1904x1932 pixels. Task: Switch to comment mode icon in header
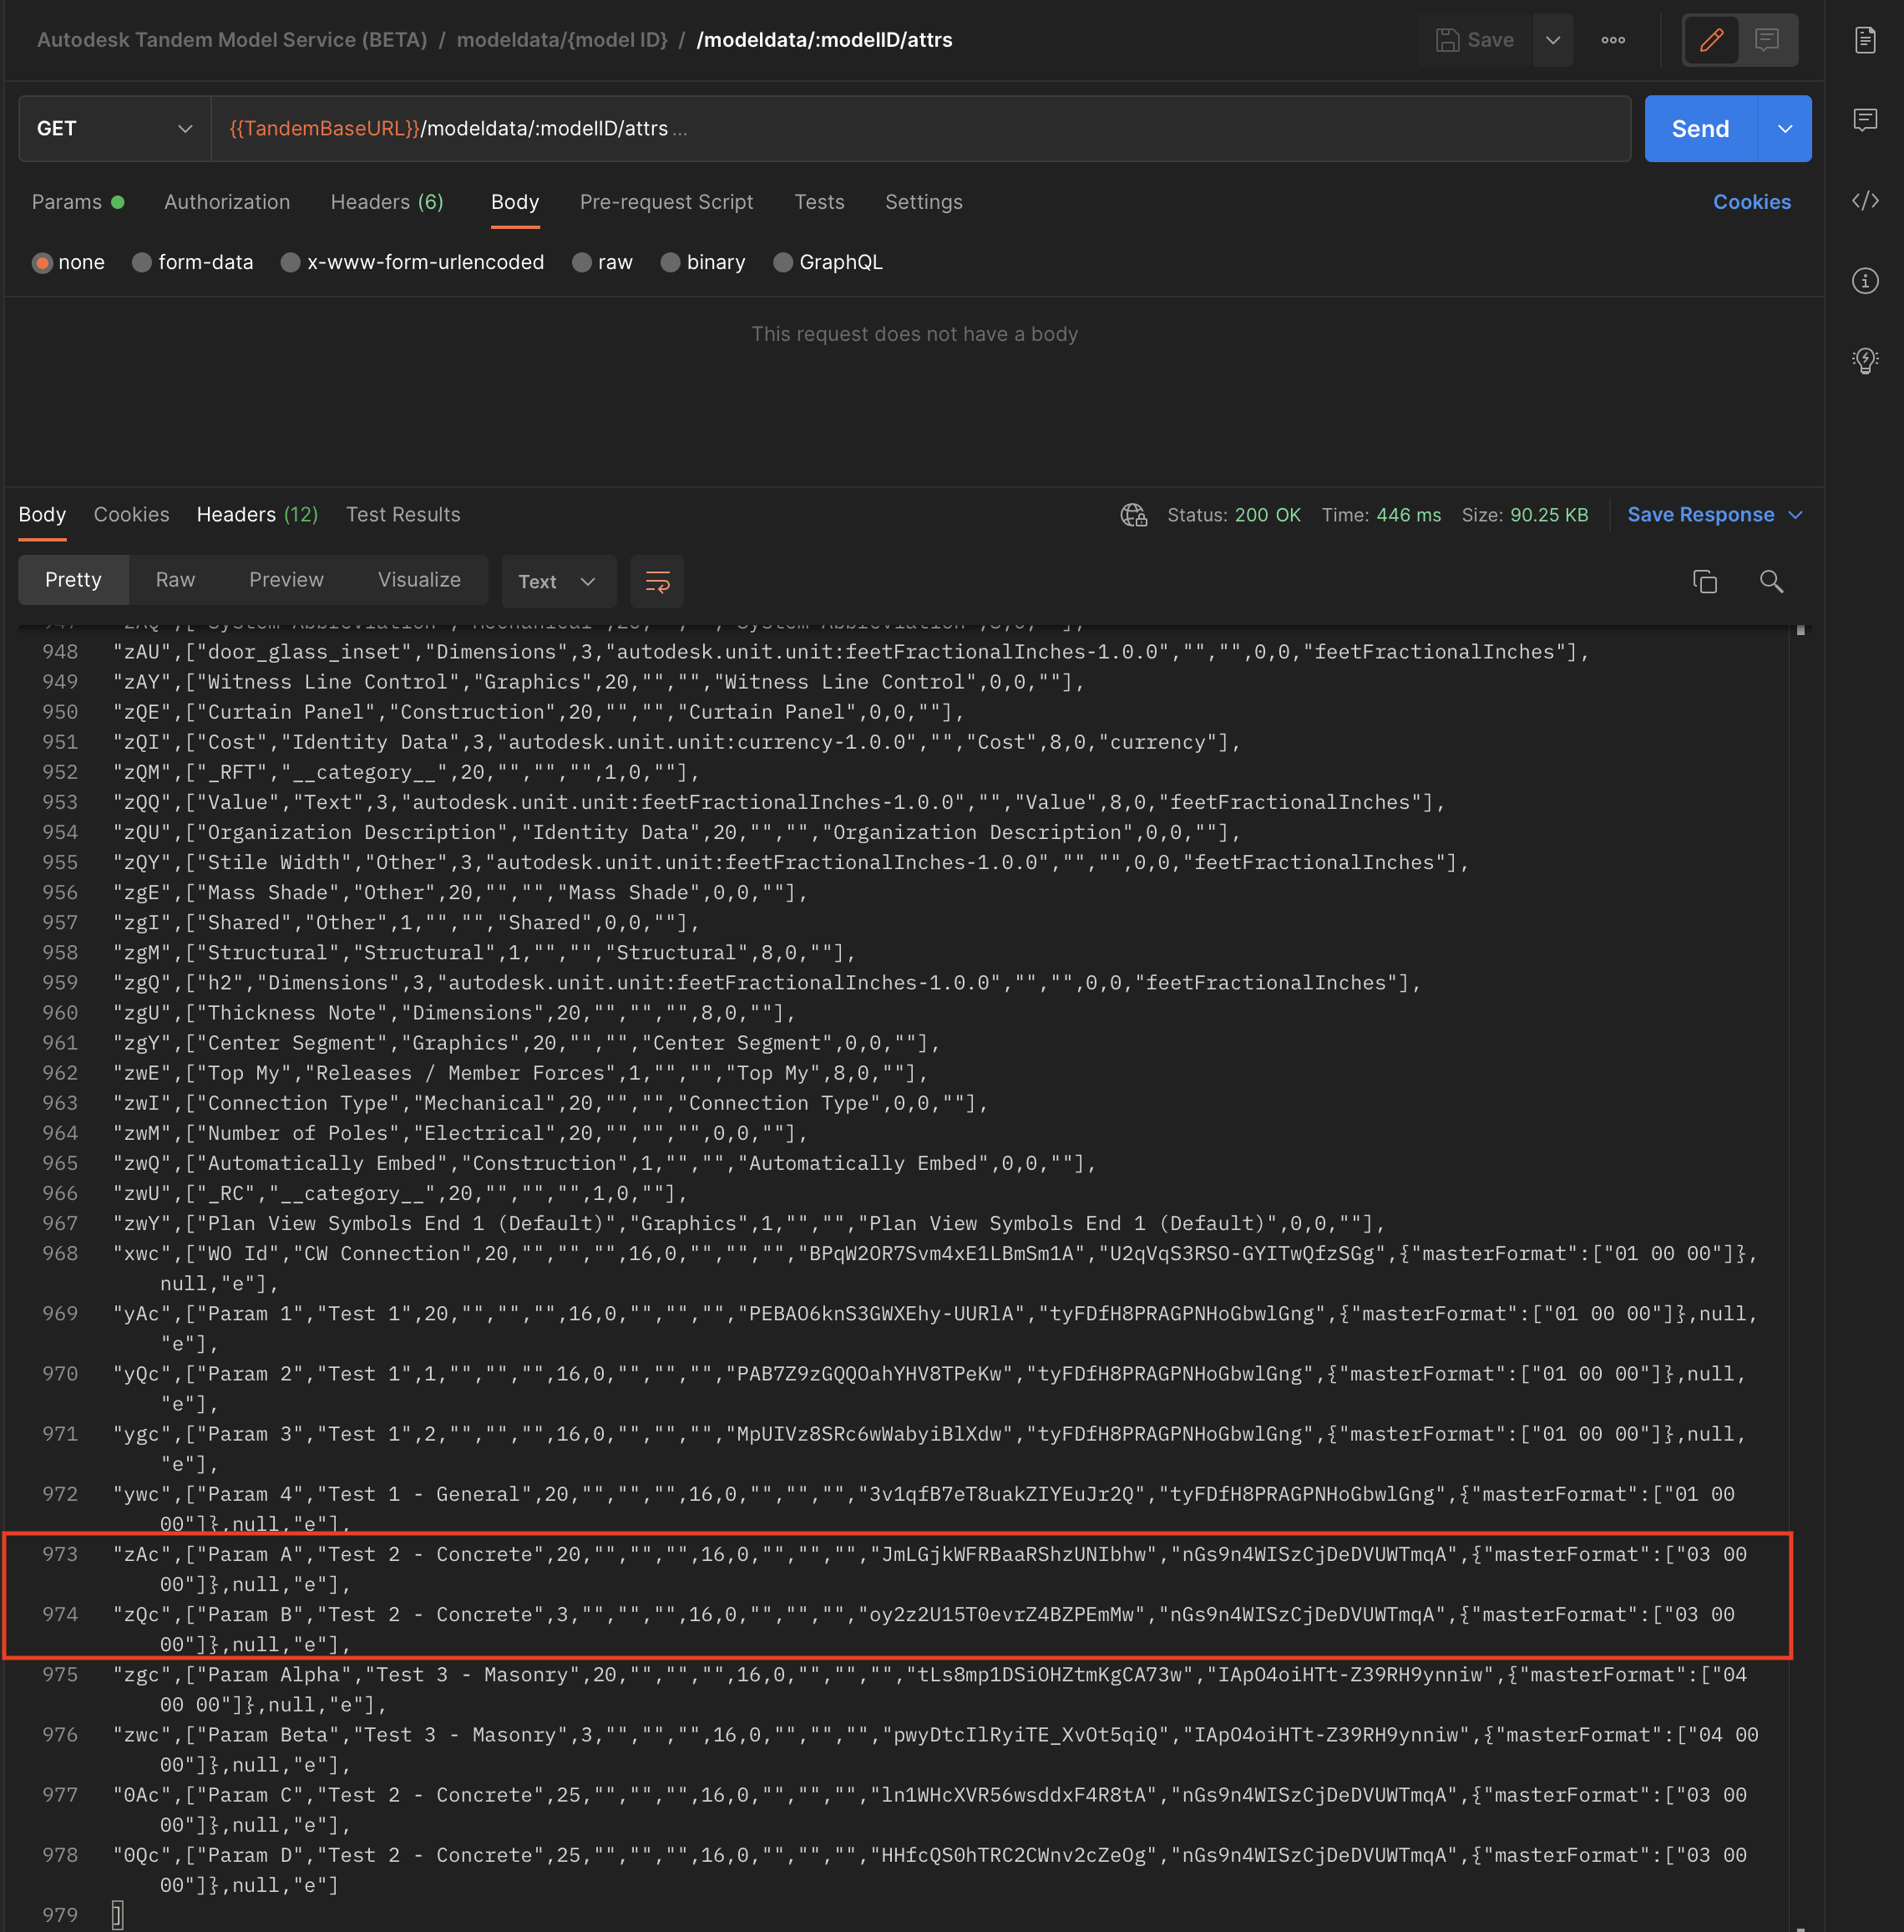click(1766, 40)
